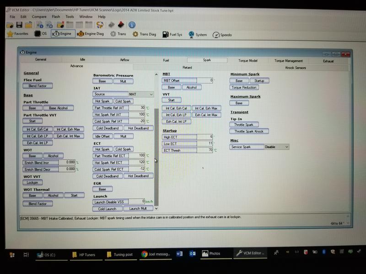Switch to Chrome Joel message window
The height and width of the screenshot is (274, 366).
(x=156, y=254)
